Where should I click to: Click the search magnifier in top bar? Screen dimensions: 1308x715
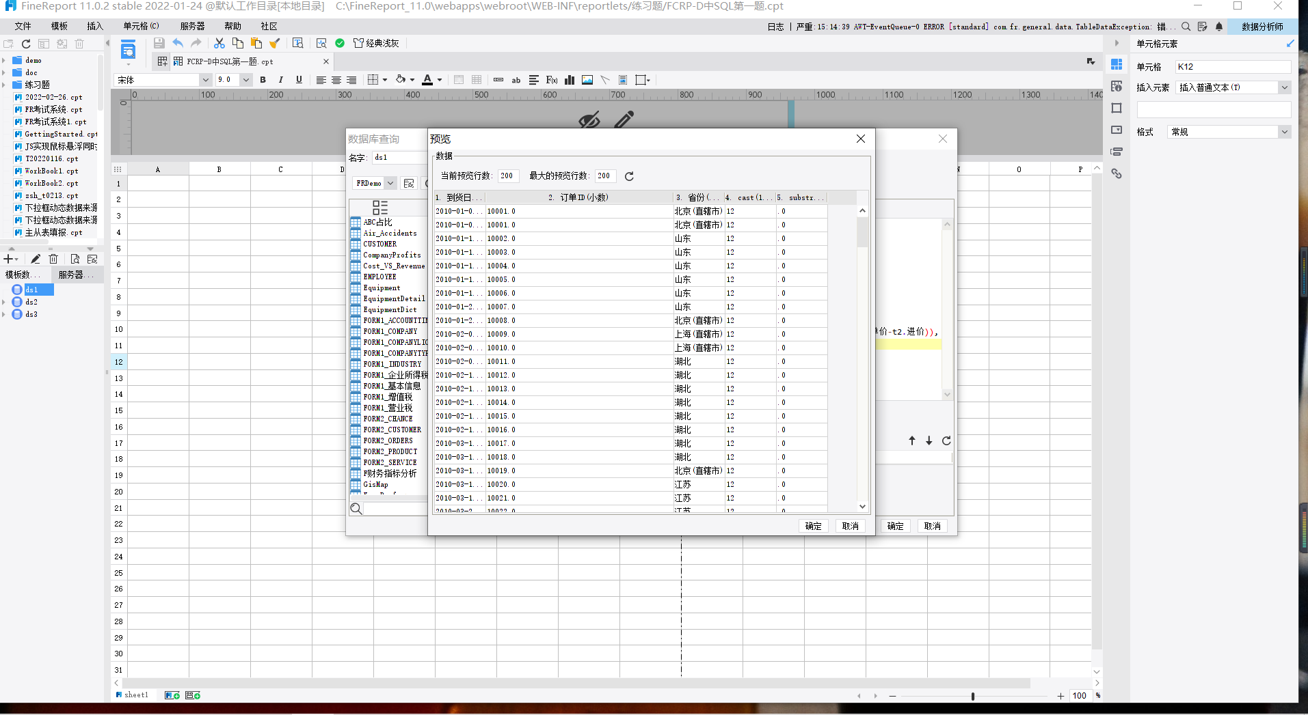(1186, 27)
